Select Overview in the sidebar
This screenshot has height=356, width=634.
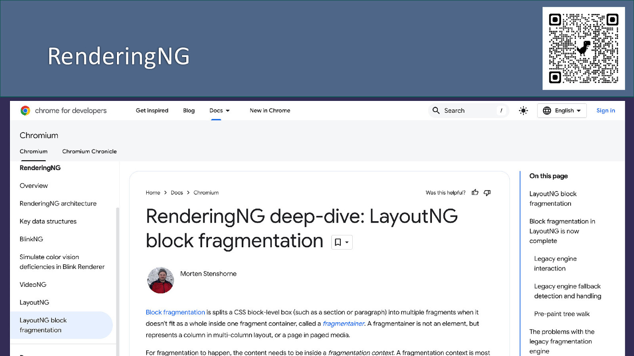(x=34, y=186)
